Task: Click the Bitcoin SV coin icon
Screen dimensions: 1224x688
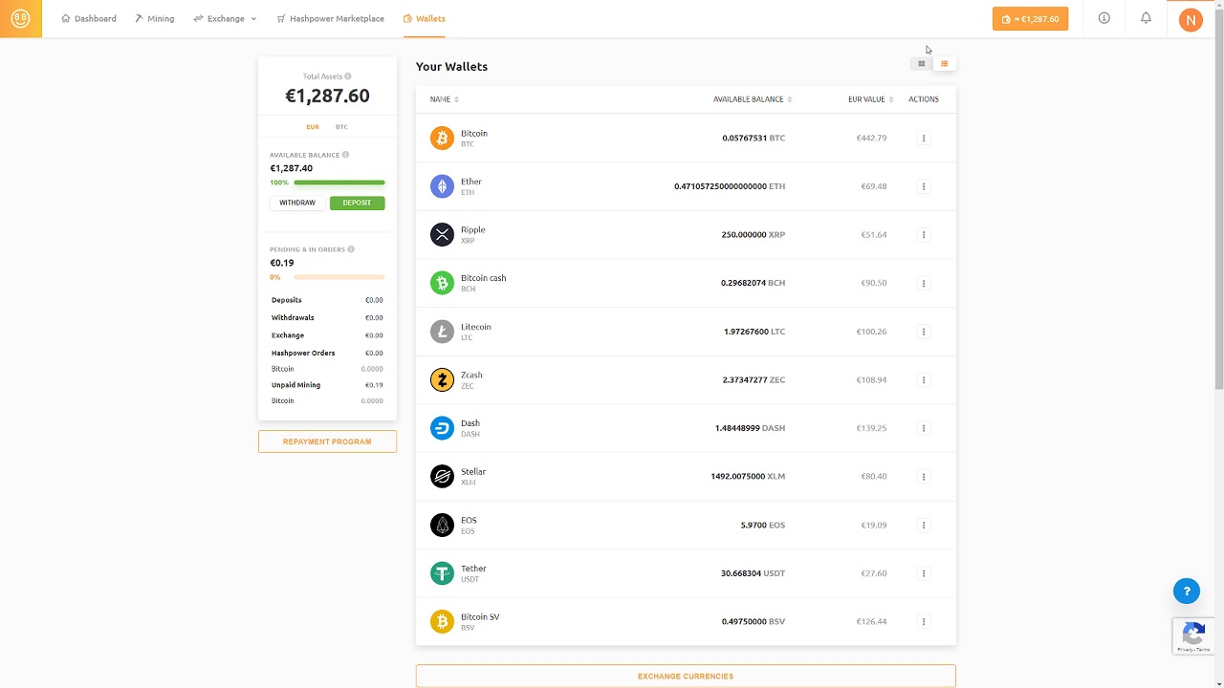Action: click(442, 622)
